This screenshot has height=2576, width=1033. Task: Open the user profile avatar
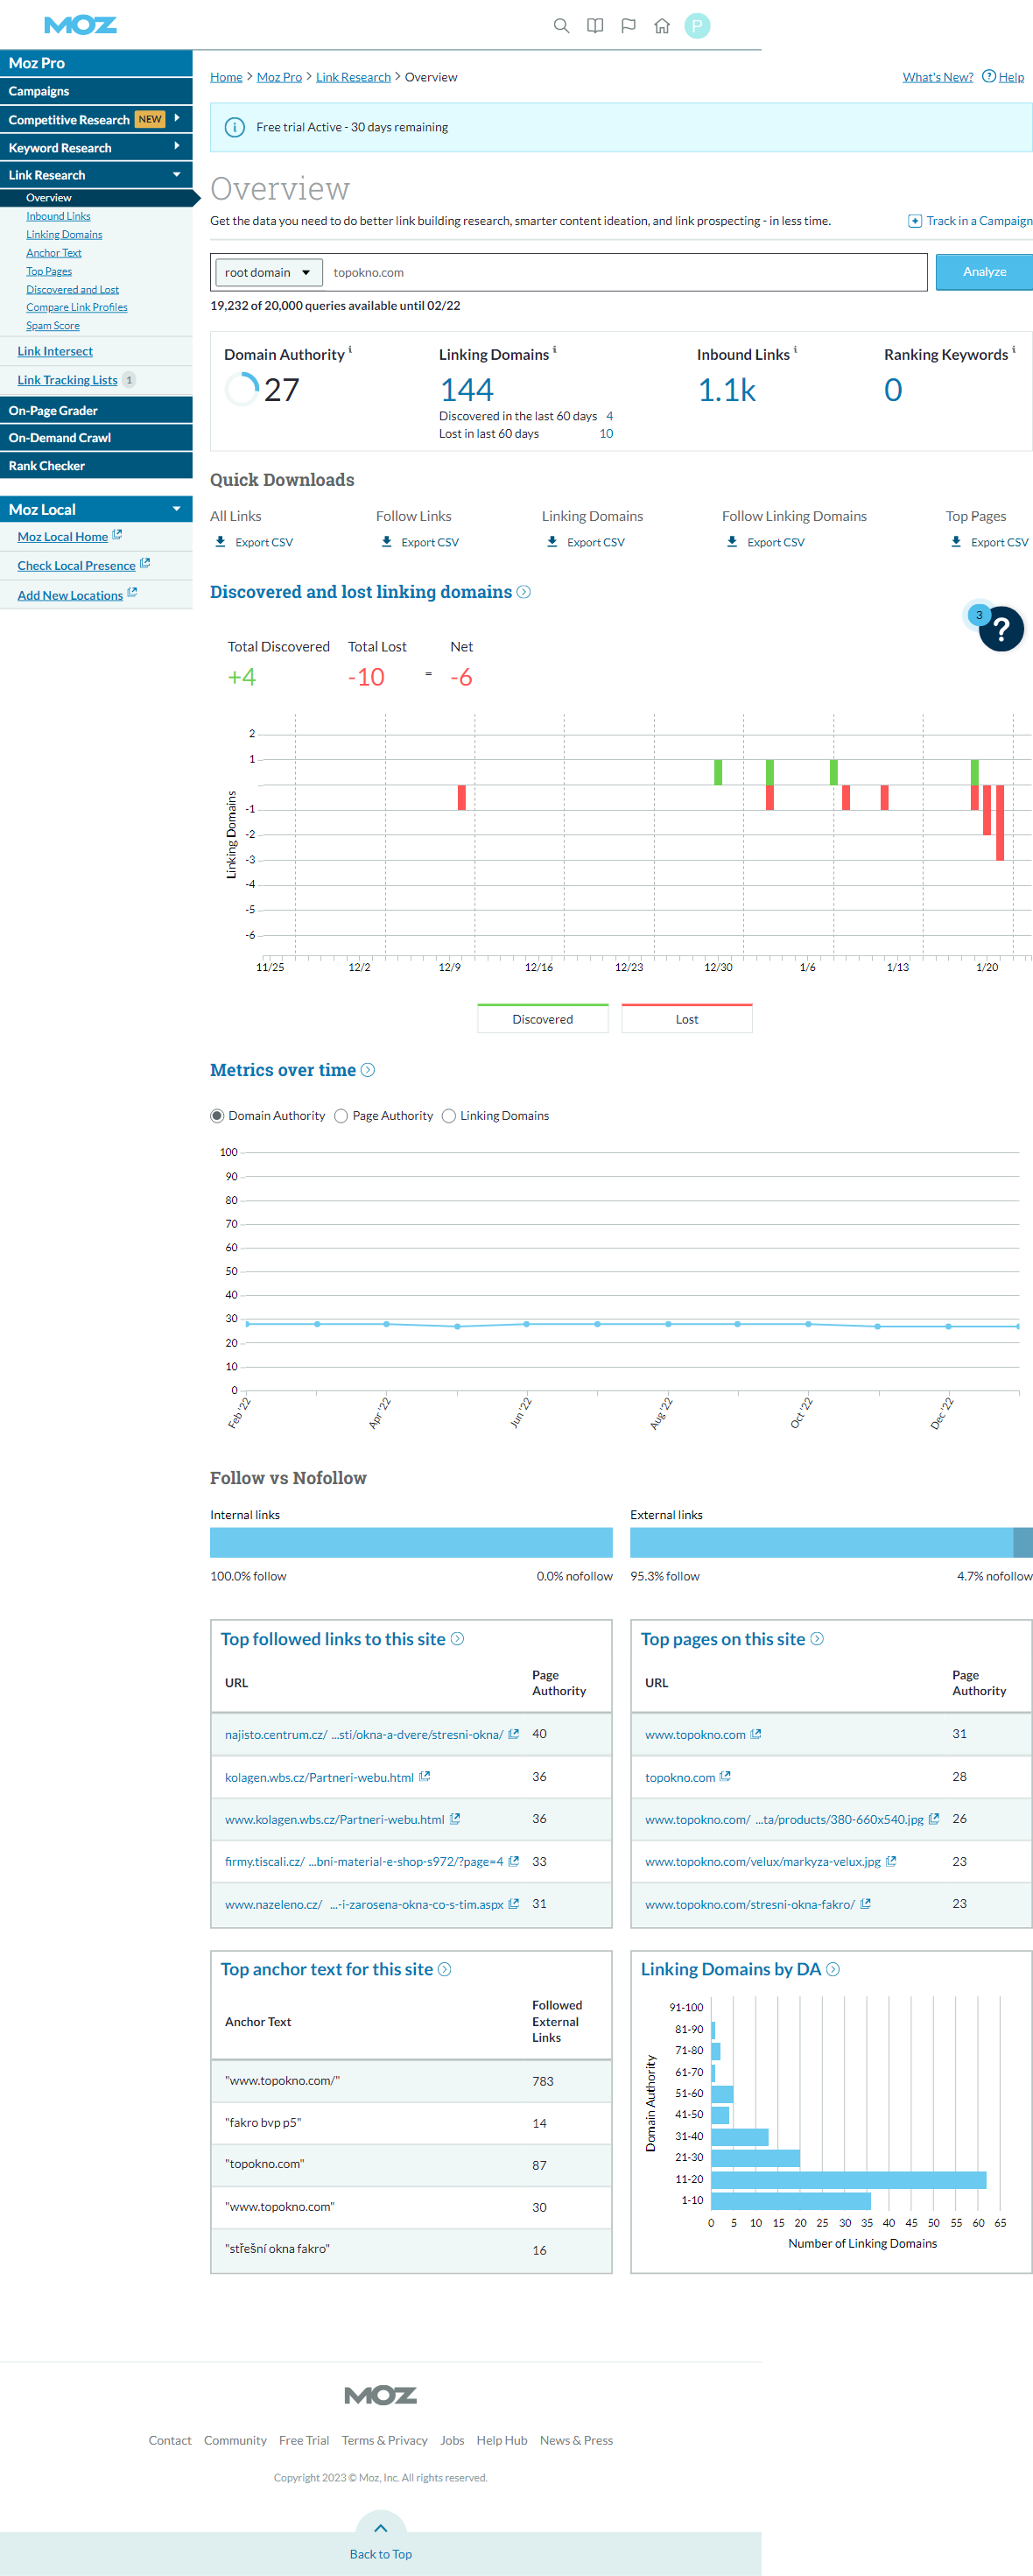click(x=697, y=26)
